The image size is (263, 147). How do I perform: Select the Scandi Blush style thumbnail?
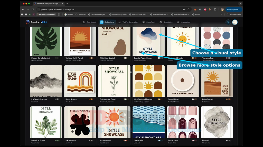pyautogui.click(x=183, y=81)
